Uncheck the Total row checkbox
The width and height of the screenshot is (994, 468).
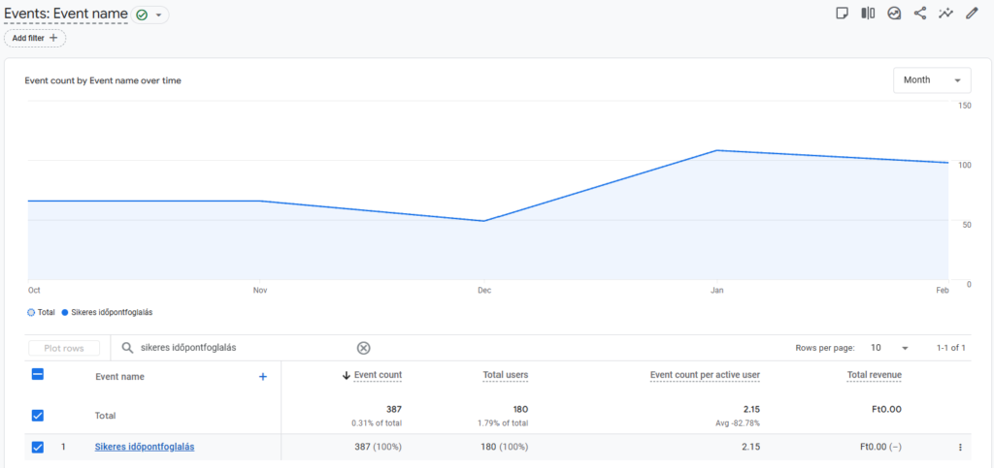38,415
